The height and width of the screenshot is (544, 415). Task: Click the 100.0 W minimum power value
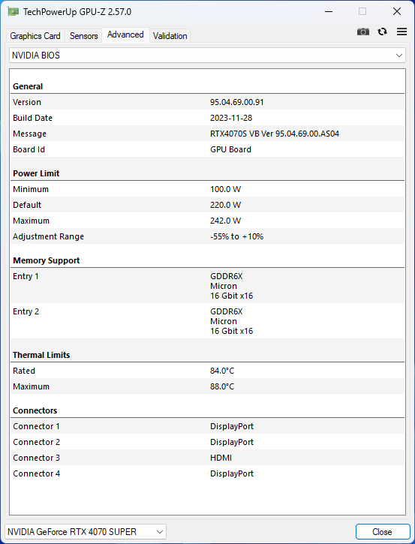(x=226, y=189)
